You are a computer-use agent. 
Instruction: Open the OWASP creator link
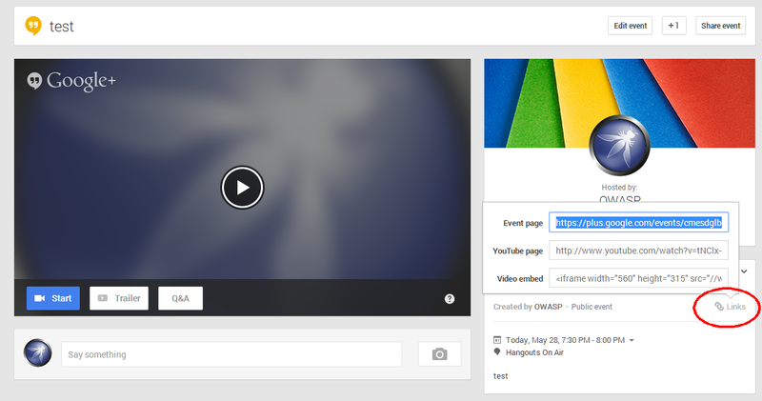[549, 307]
